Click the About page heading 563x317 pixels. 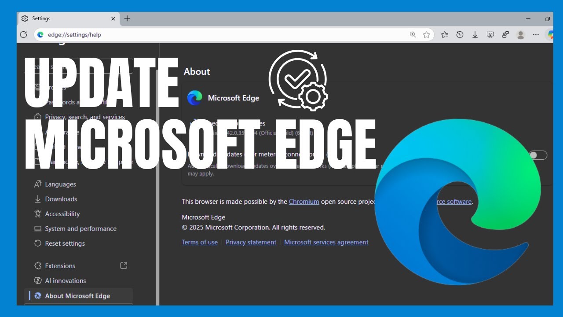pyautogui.click(x=197, y=71)
